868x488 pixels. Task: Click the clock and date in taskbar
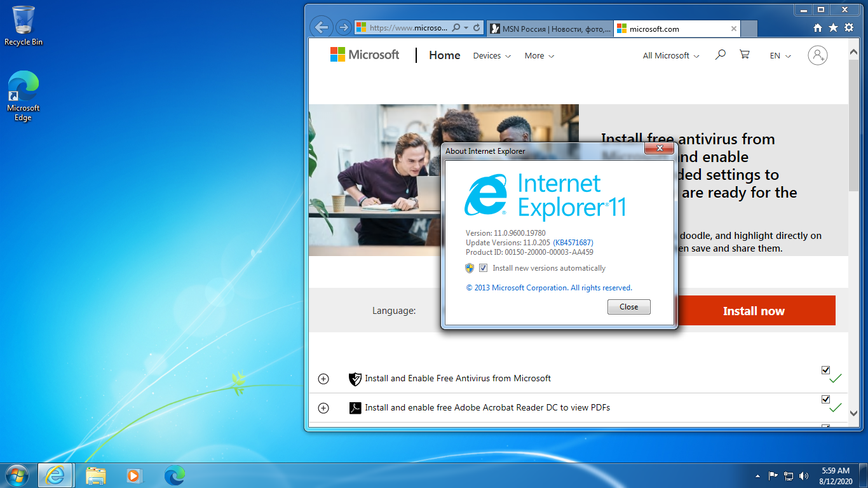(836, 476)
